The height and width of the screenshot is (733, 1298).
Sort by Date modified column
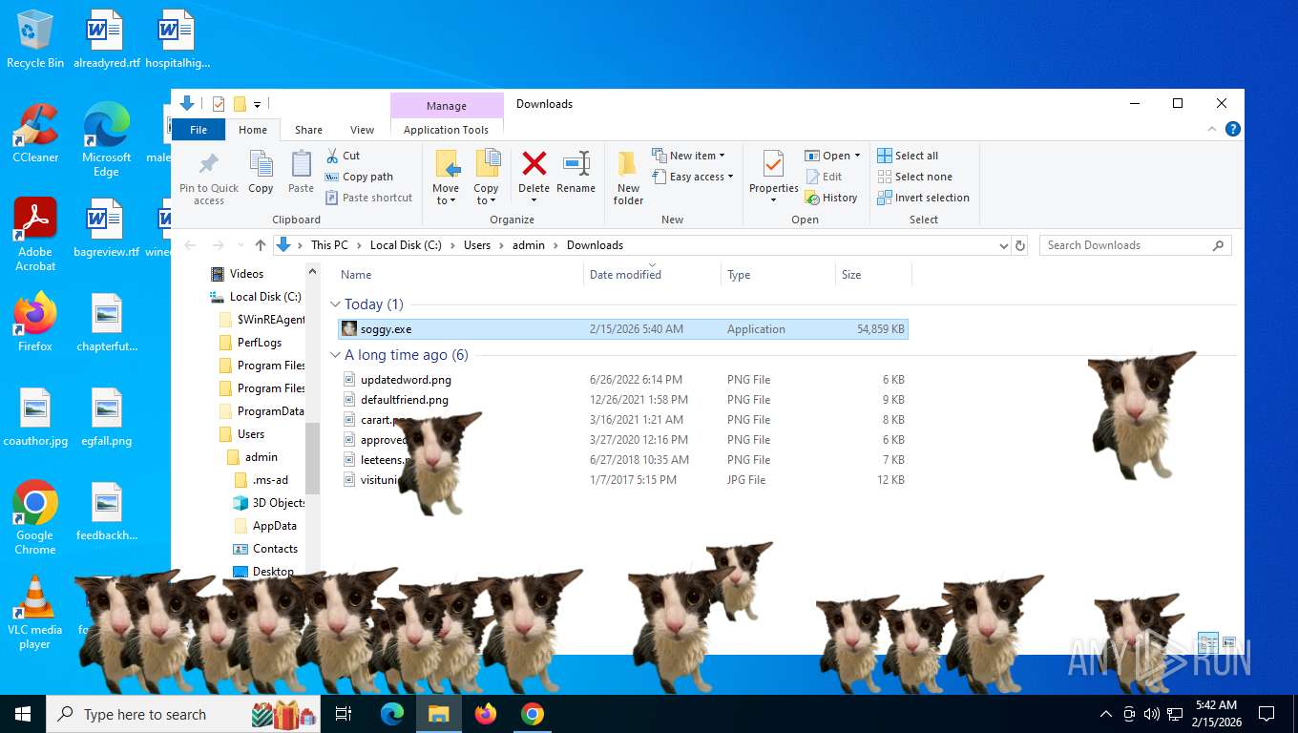[652, 275]
